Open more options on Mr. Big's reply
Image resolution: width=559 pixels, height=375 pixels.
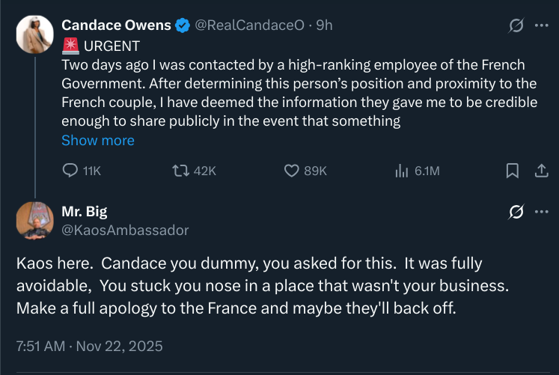tap(542, 212)
